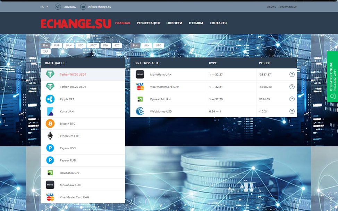The image size is (338, 211).
Task: Click the Tether TRC20 USDT coin icon
Action: pos(50,74)
